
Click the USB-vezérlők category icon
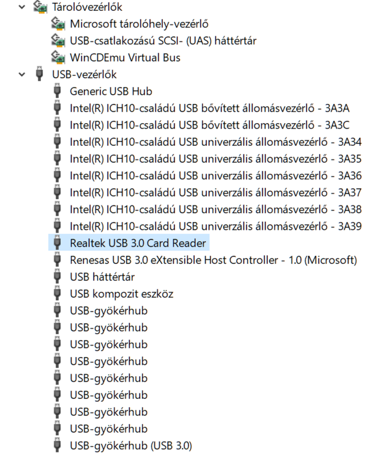(40, 74)
